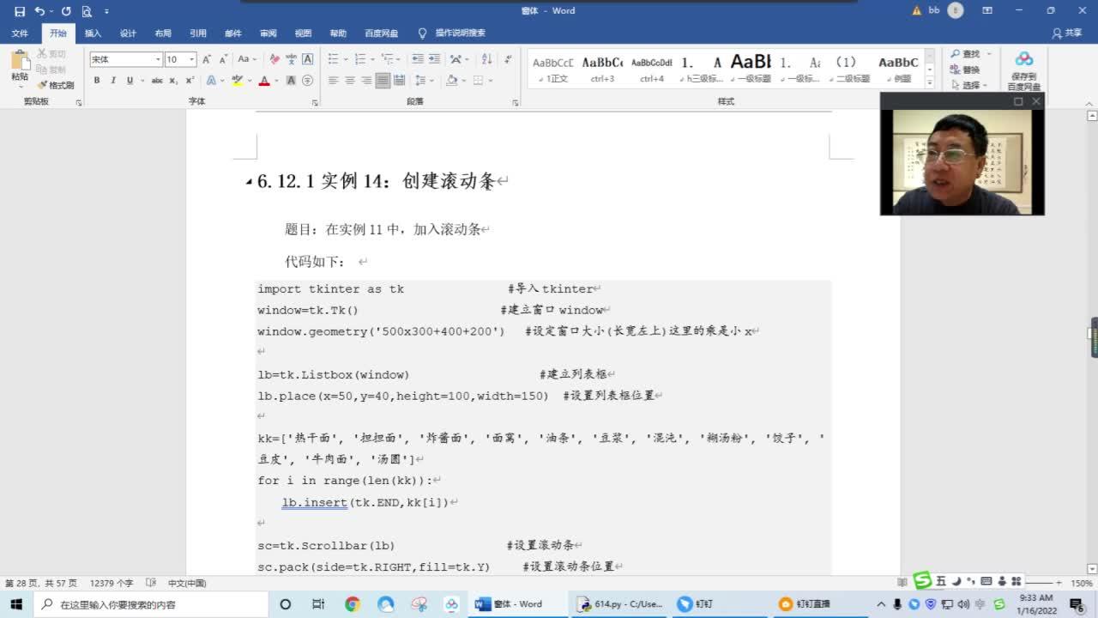Click the Print Preview icon in the quick access toolbar
This screenshot has width=1098, height=618.
(x=87, y=11)
